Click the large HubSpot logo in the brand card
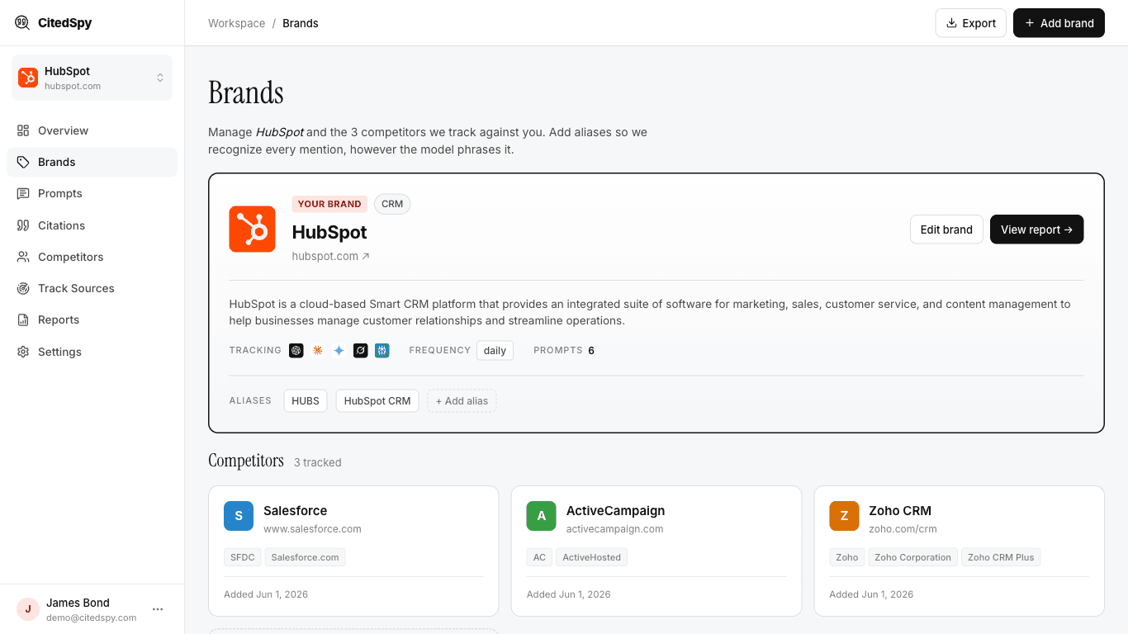1128x634 pixels. click(x=252, y=229)
